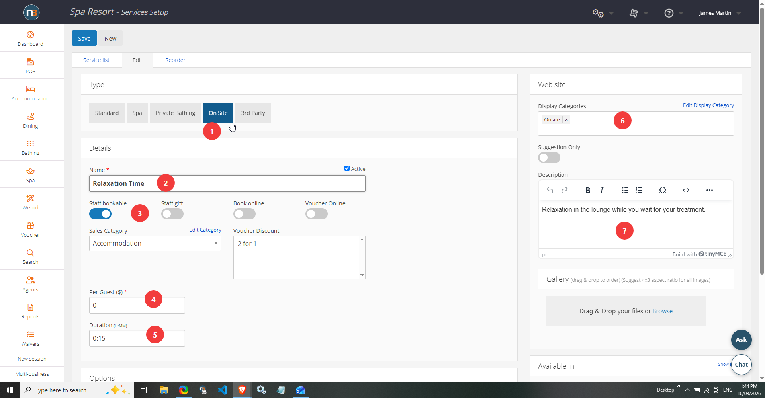
Task: Click the New button
Action: pyautogui.click(x=110, y=38)
